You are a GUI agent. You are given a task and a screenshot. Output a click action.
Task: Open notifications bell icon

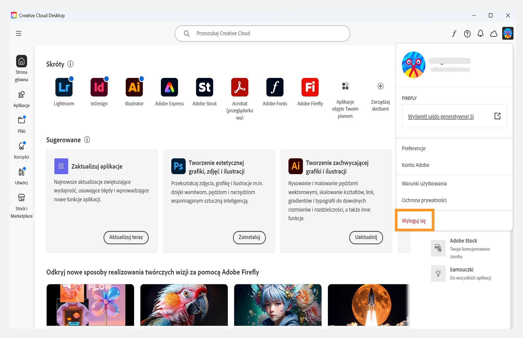tap(481, 33)
